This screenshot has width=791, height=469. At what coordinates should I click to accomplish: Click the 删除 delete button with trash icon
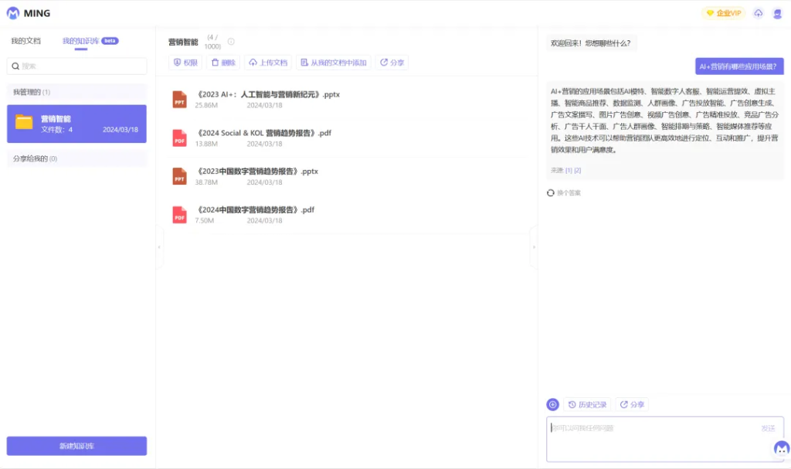point(224,62)
